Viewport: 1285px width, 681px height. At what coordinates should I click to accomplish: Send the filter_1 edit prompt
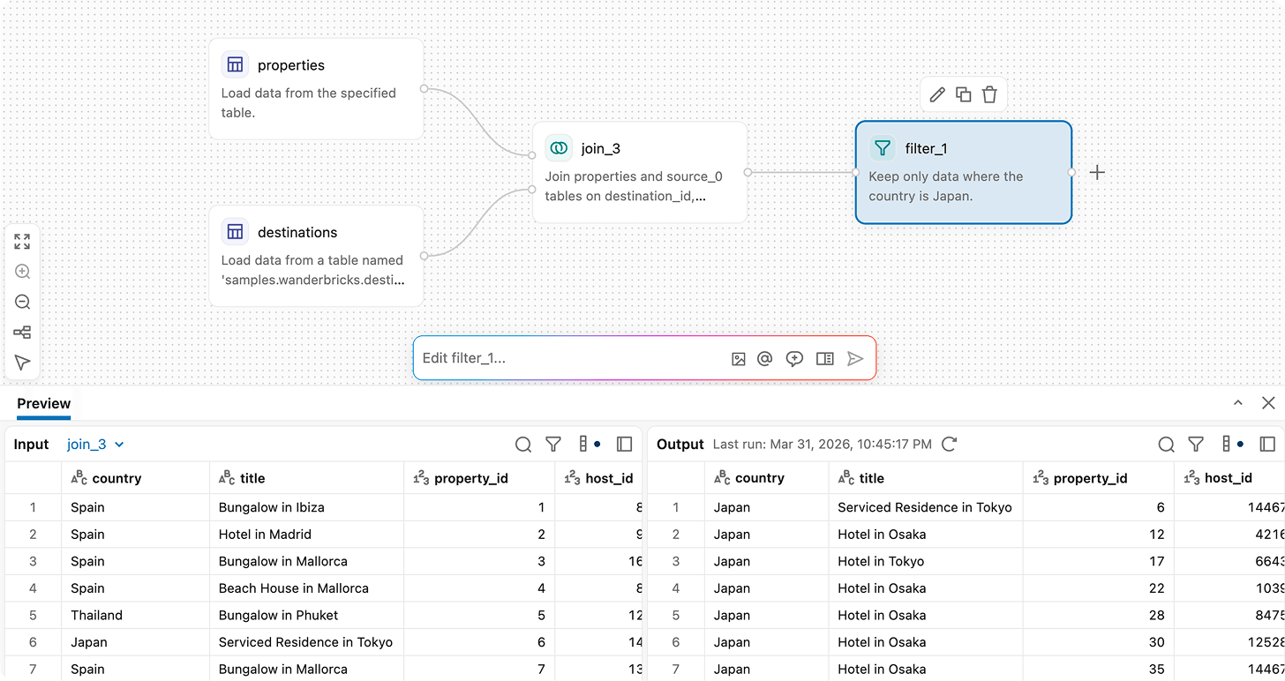tap(855, 359)
